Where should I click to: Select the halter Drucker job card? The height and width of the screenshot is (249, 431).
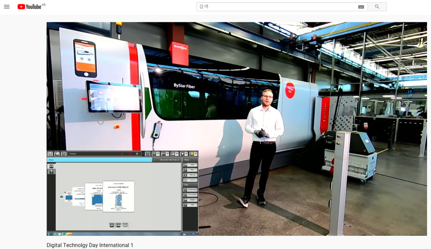point(94,197)
